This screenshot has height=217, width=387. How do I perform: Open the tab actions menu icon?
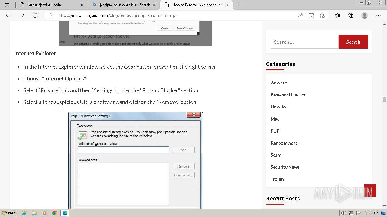[x=7, y=5]
